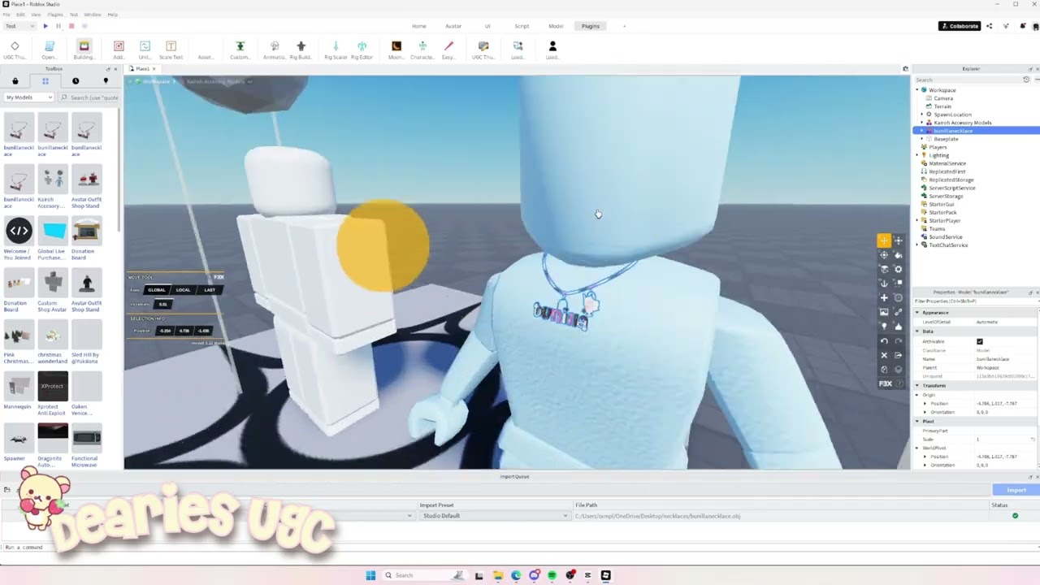Image resolution: width=1040 pixels, height=585 pixels.
Task: Collapse the Appearance properties section
Action: pos(917,313)
